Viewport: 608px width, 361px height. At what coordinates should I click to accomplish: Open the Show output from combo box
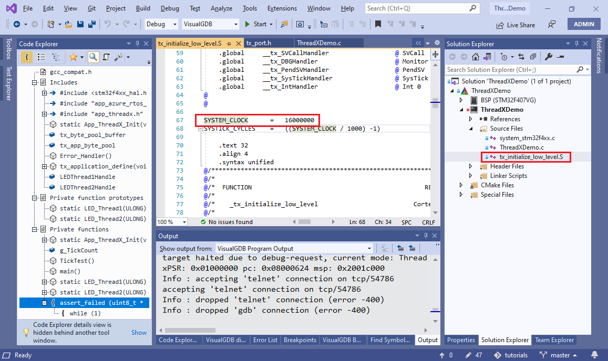pyautogui.click(x=294, y=248)
